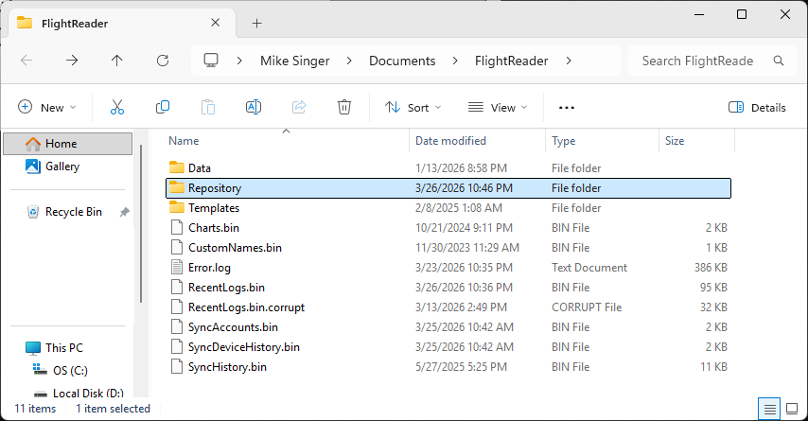The height and width of the screenshot is (421, 808).
Task: Open Gallery in the navigation pane
Action: 62,167
